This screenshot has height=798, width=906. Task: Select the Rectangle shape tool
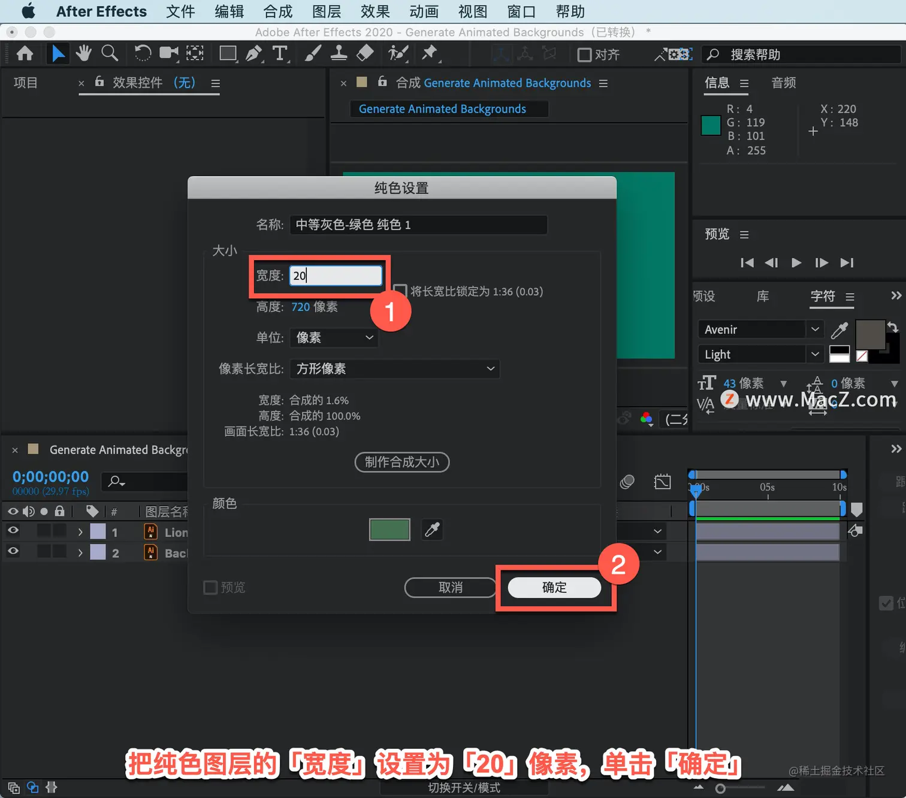point(228,54)
